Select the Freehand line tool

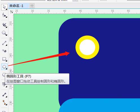point(4,43)
